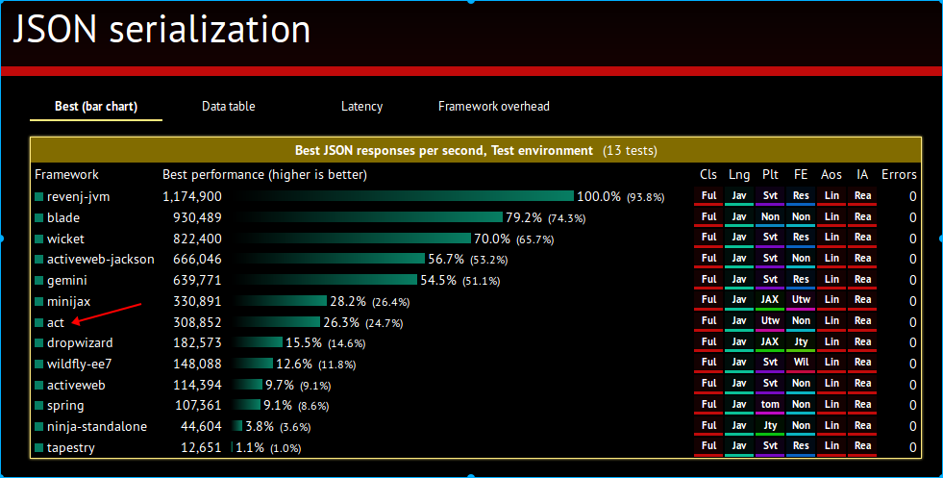Screen dimensions: 943x478
Task: Switch to the Data table tab
Action: (229, 107)
